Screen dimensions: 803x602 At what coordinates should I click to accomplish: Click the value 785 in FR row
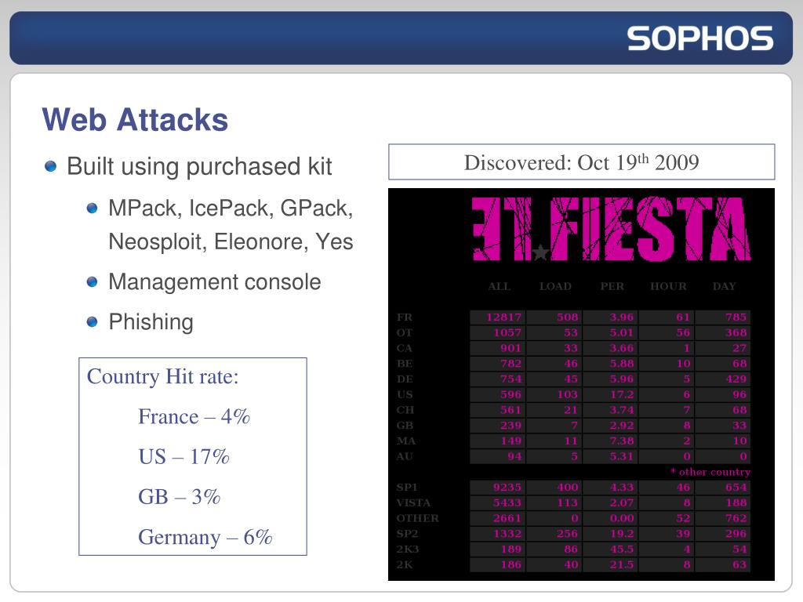coord(736,317)
